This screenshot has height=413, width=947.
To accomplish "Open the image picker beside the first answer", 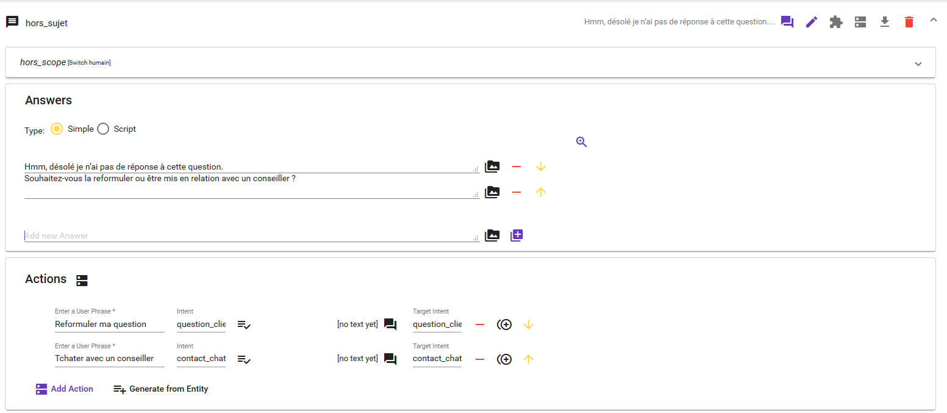I will coord(492,166).
